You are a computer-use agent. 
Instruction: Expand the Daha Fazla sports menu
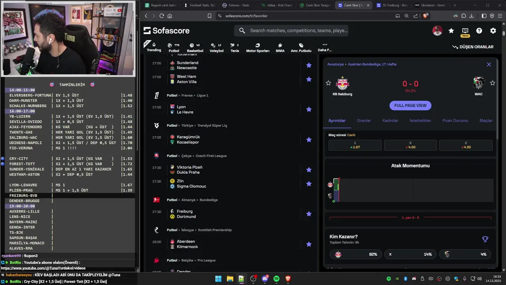[x=325, y=47]
